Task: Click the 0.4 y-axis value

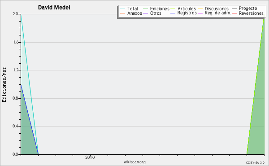Action: [15, 126]
